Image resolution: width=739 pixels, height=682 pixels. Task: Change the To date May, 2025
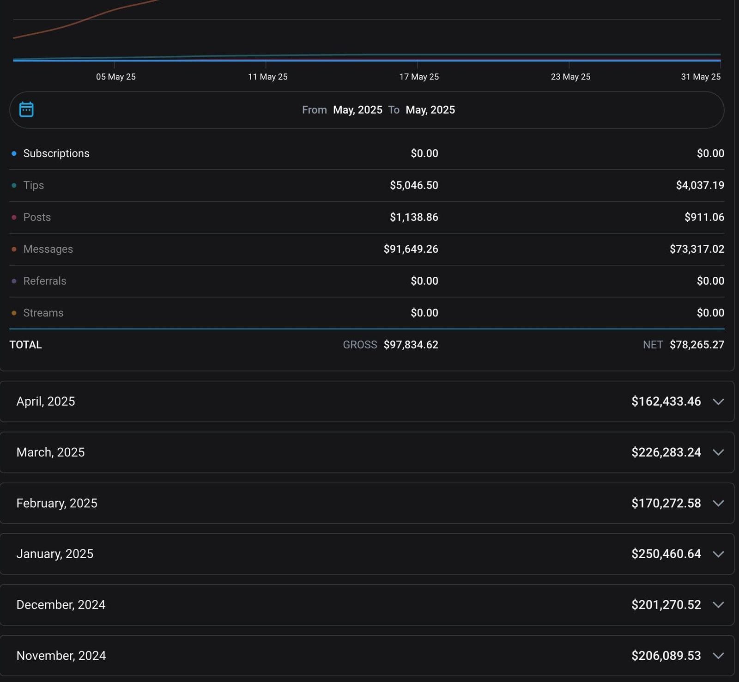[x=430, y=110]
